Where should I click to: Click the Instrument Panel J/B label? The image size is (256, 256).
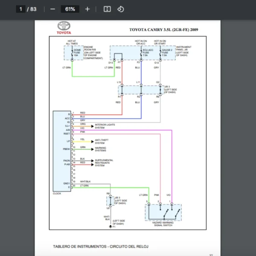[x=183, y=51]
